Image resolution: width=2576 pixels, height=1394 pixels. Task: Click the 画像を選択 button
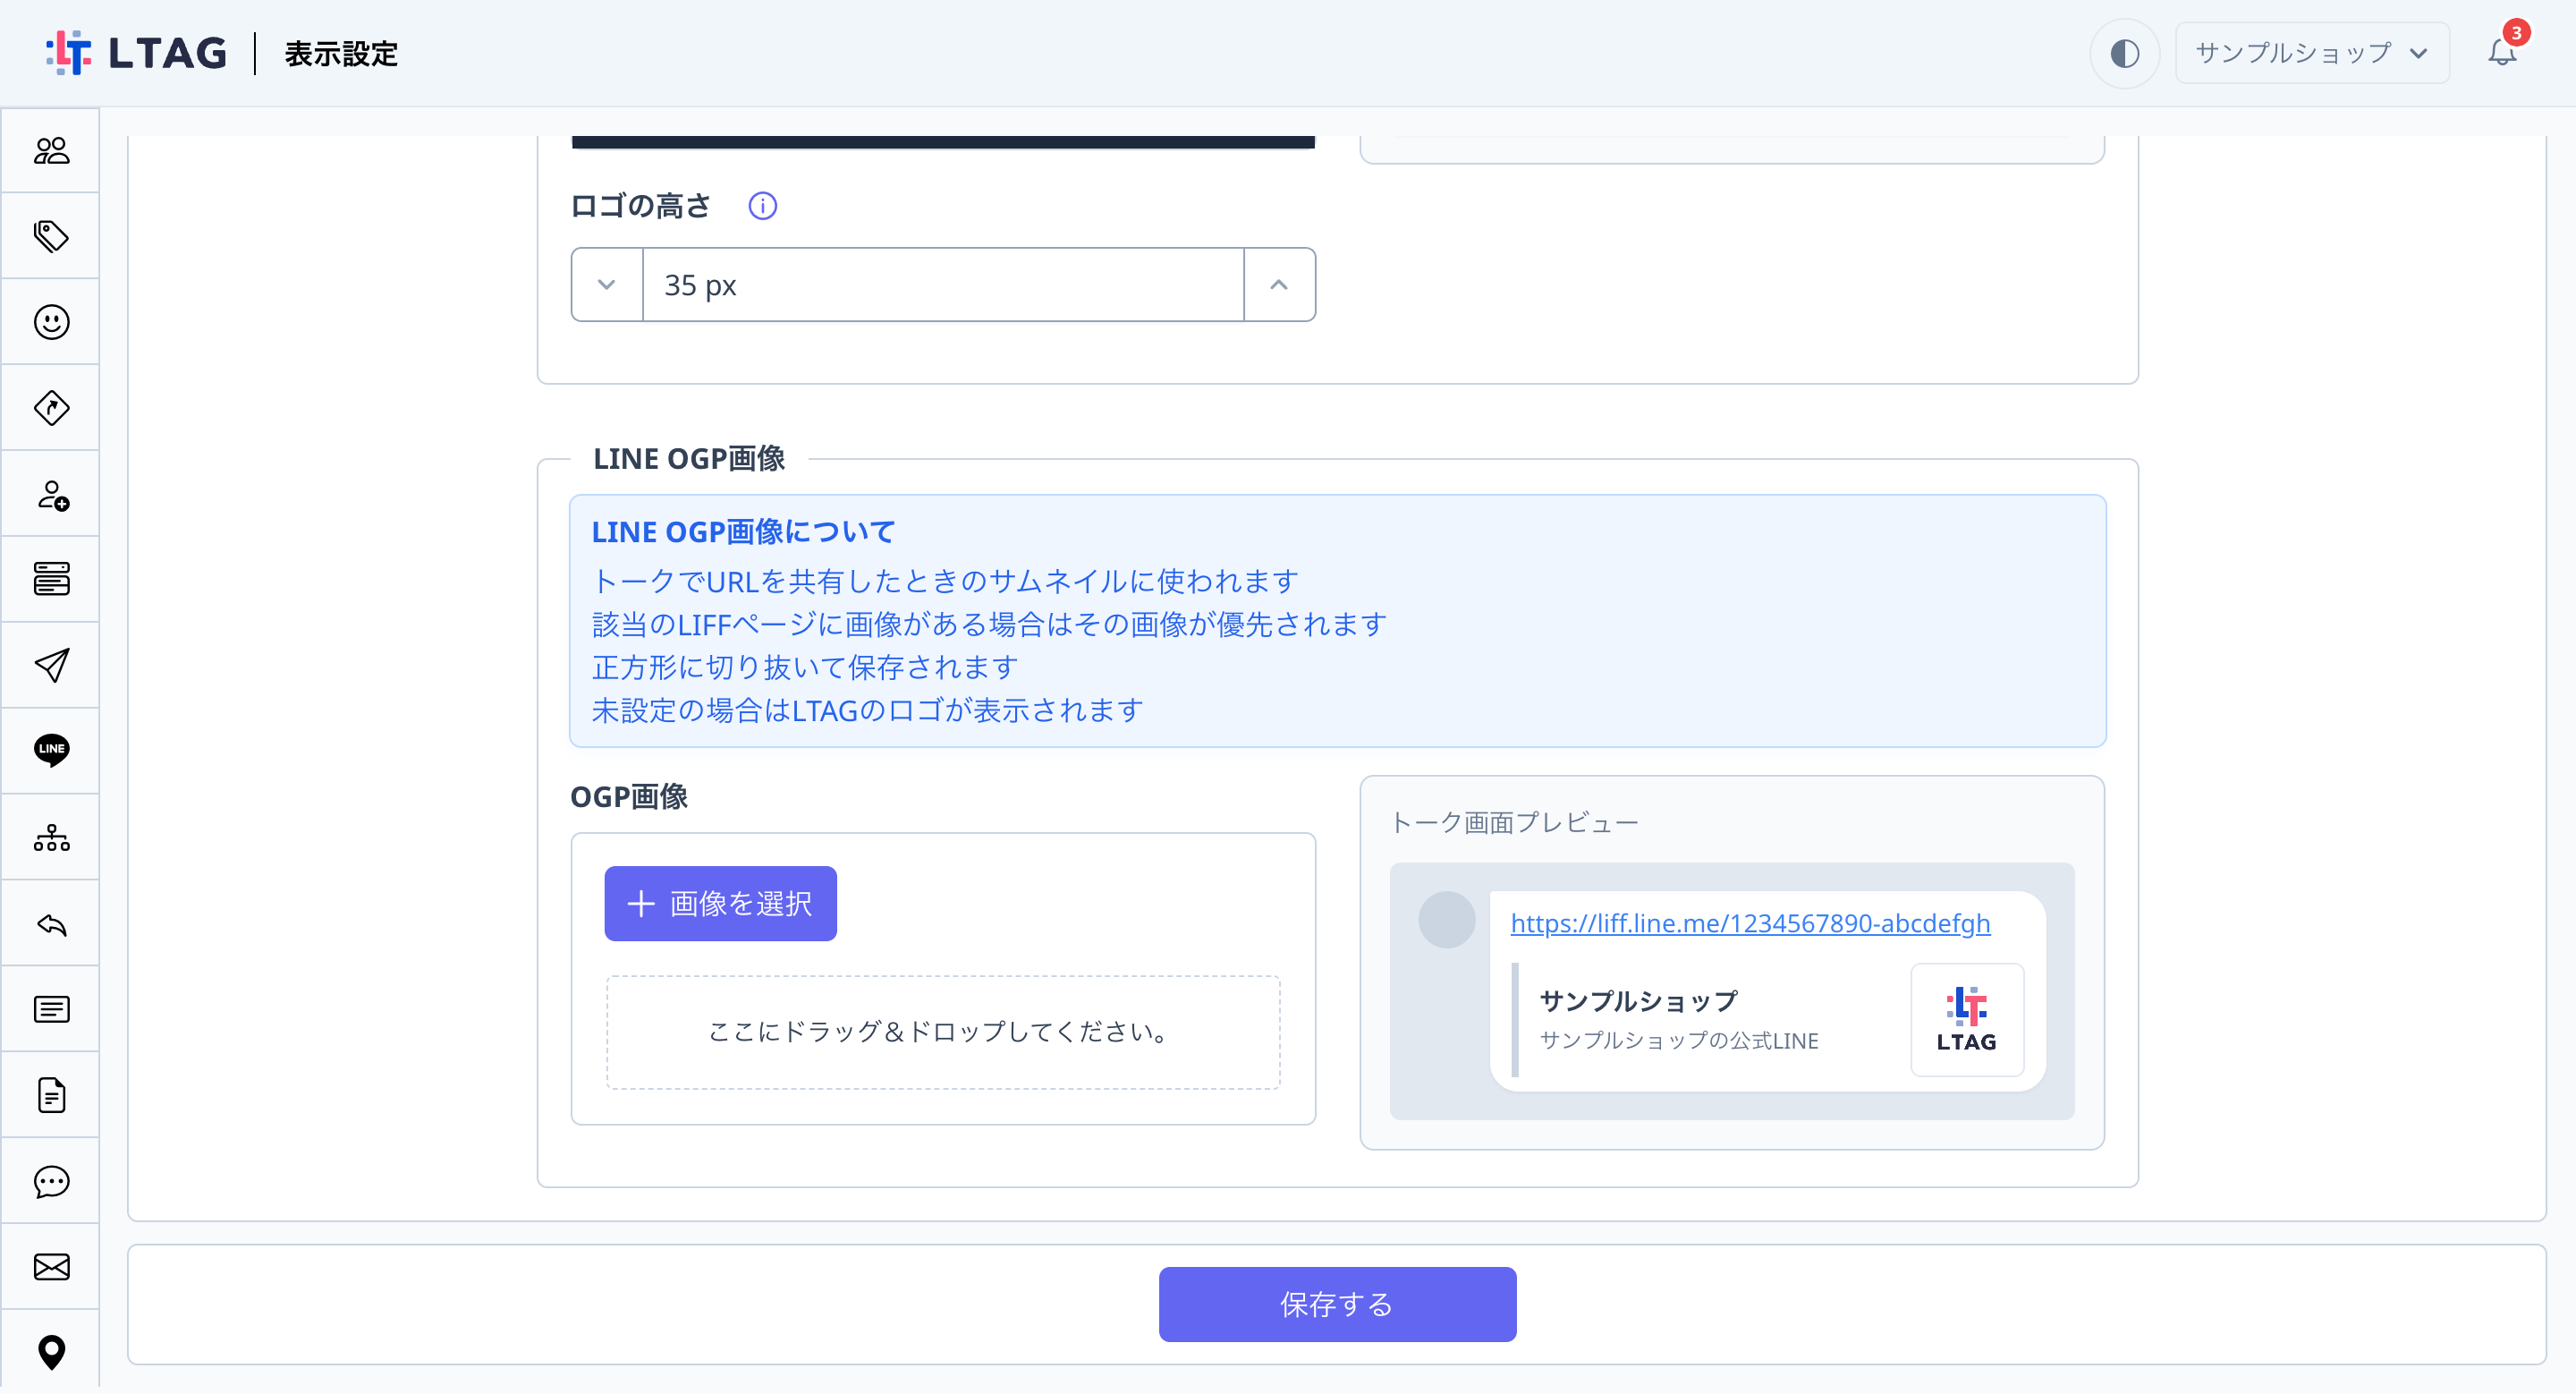(720, 904)
